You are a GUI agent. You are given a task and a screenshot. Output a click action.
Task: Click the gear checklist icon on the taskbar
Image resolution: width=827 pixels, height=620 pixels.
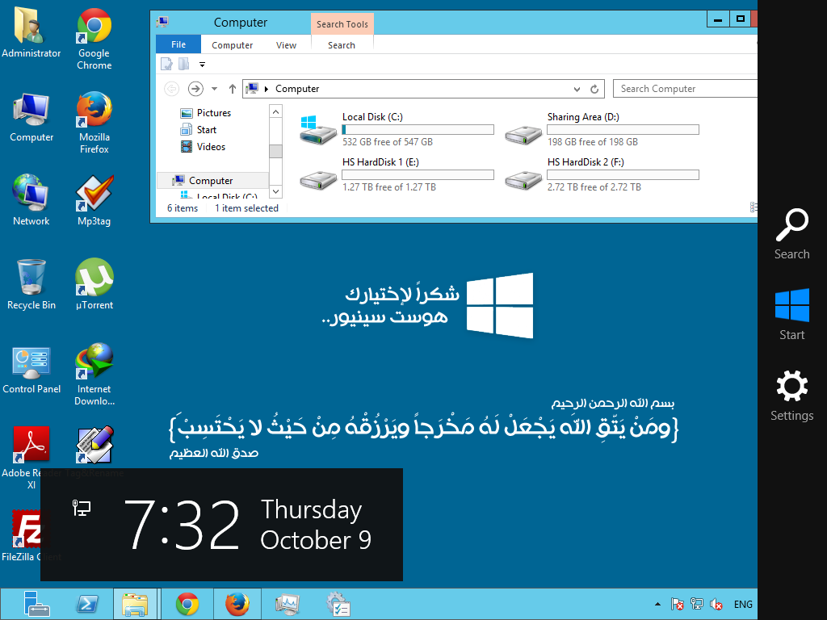(x=338, y=604)
